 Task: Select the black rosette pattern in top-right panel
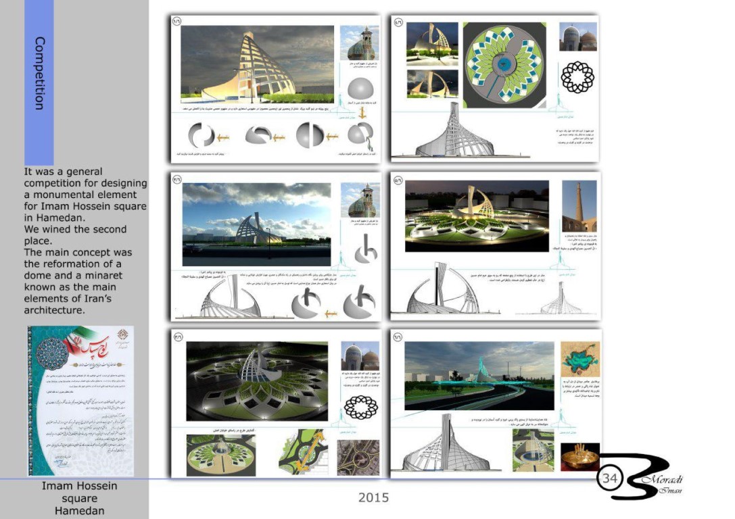[577, 78]
